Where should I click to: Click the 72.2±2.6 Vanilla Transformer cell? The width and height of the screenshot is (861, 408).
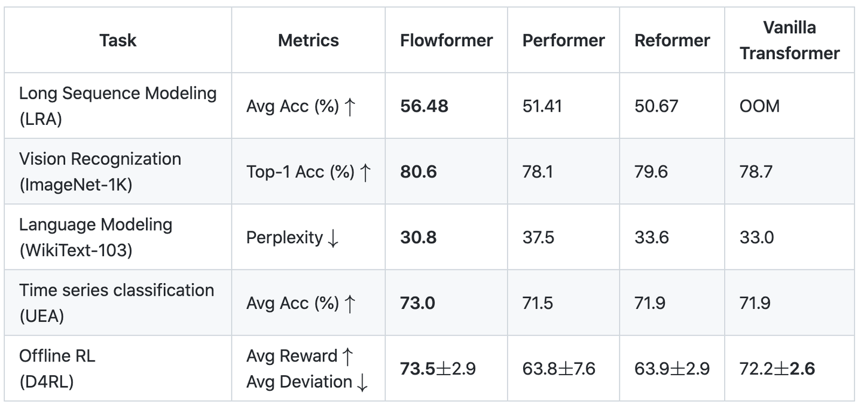click(x=777, y=369)
